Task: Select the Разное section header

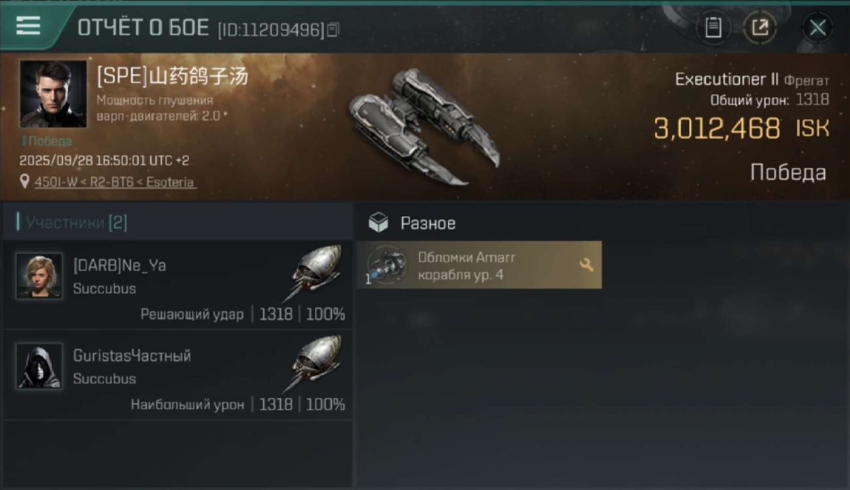Action: pos(412,223)
